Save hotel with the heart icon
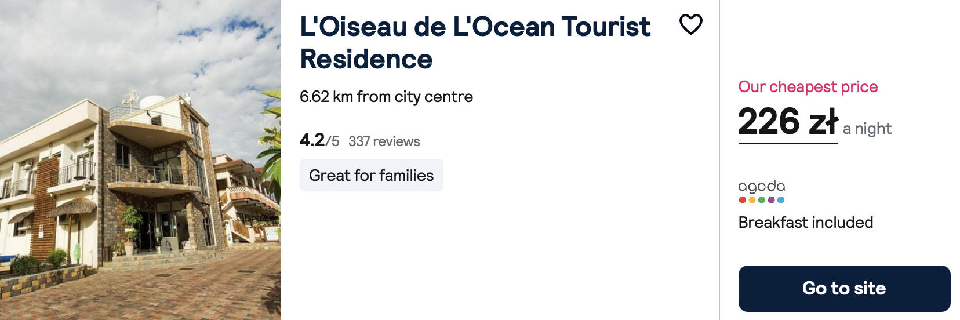This screenshot has width=960, height=320. [x=690, y=24]
